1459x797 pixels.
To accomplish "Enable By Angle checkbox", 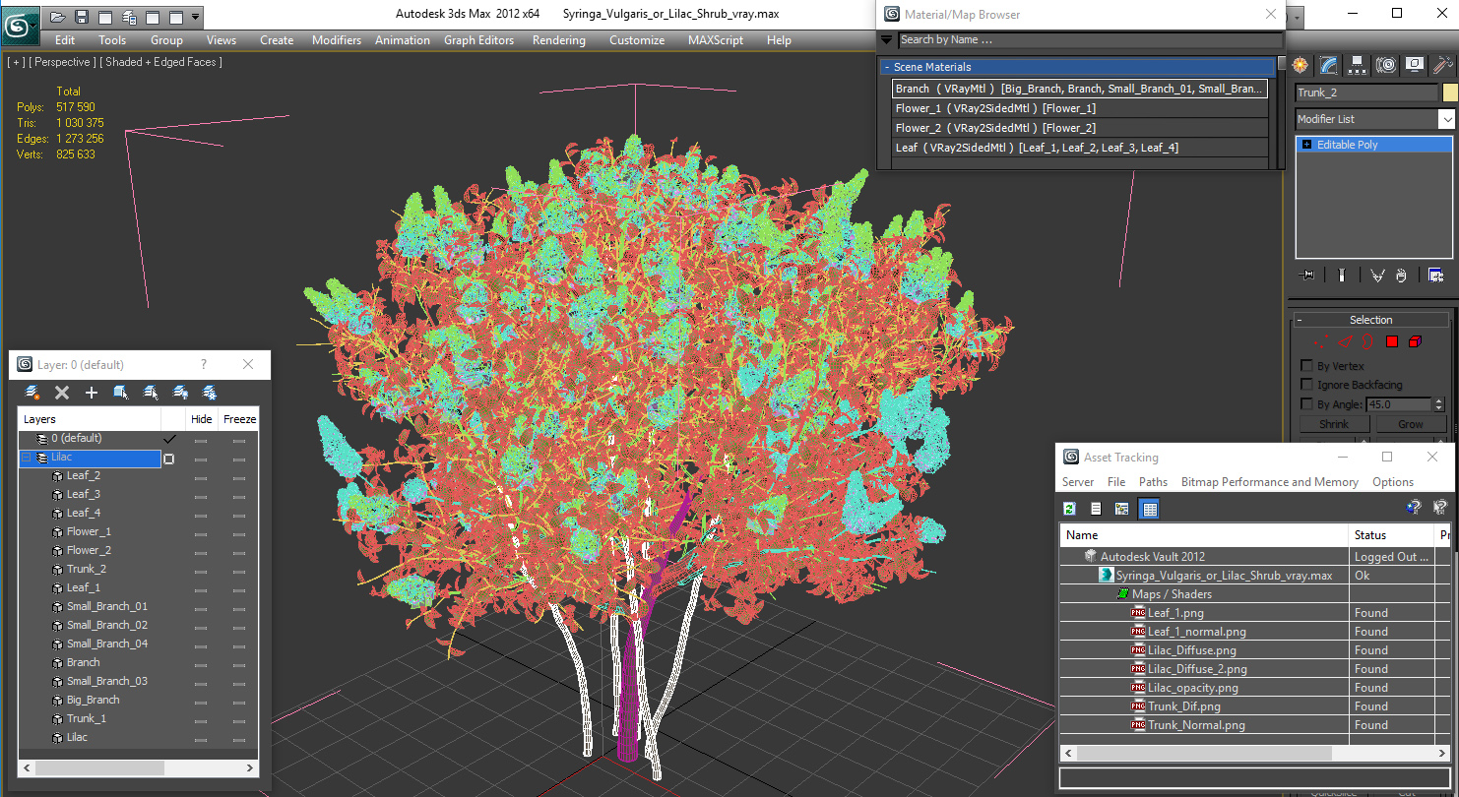I will tap(1307, 403).
